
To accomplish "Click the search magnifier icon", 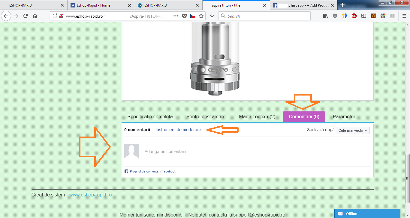I will pos(223,16).
